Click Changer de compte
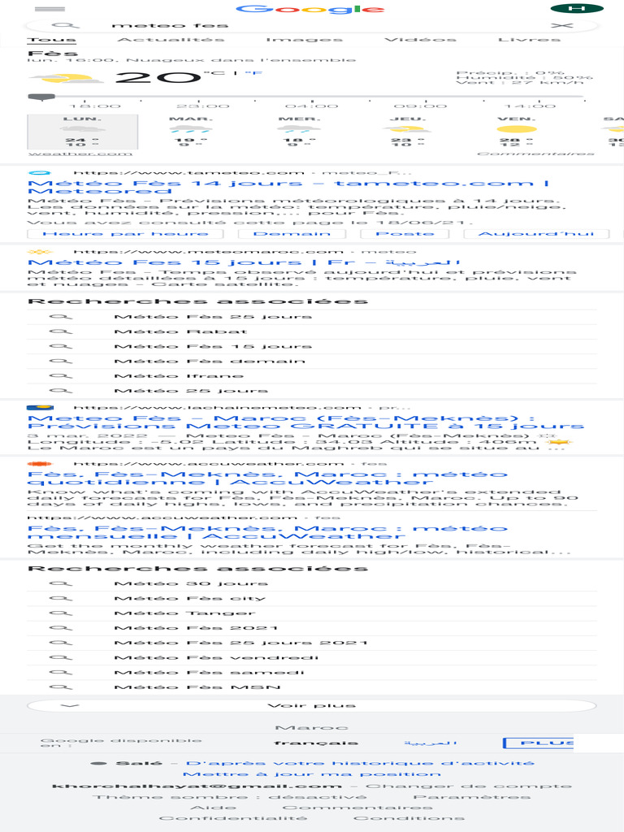The image size is (624, 832). (x=469, y=786)
